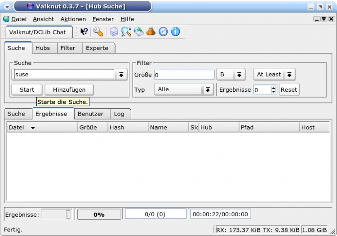The height and width of the screenshot is (236, 337).
Task: Switch to Valknut/DCLib Chat tab
Action: coord(39,32)
